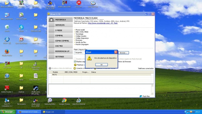The width and height of the screenshot is (202, 114).
Task: Click the Browse... button for flash file
Action: point(123,53)
